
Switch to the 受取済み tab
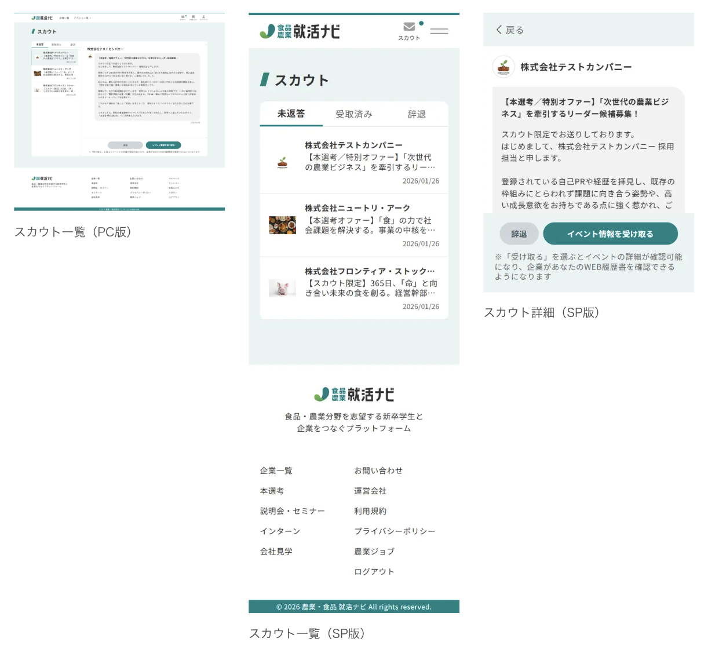353,114
